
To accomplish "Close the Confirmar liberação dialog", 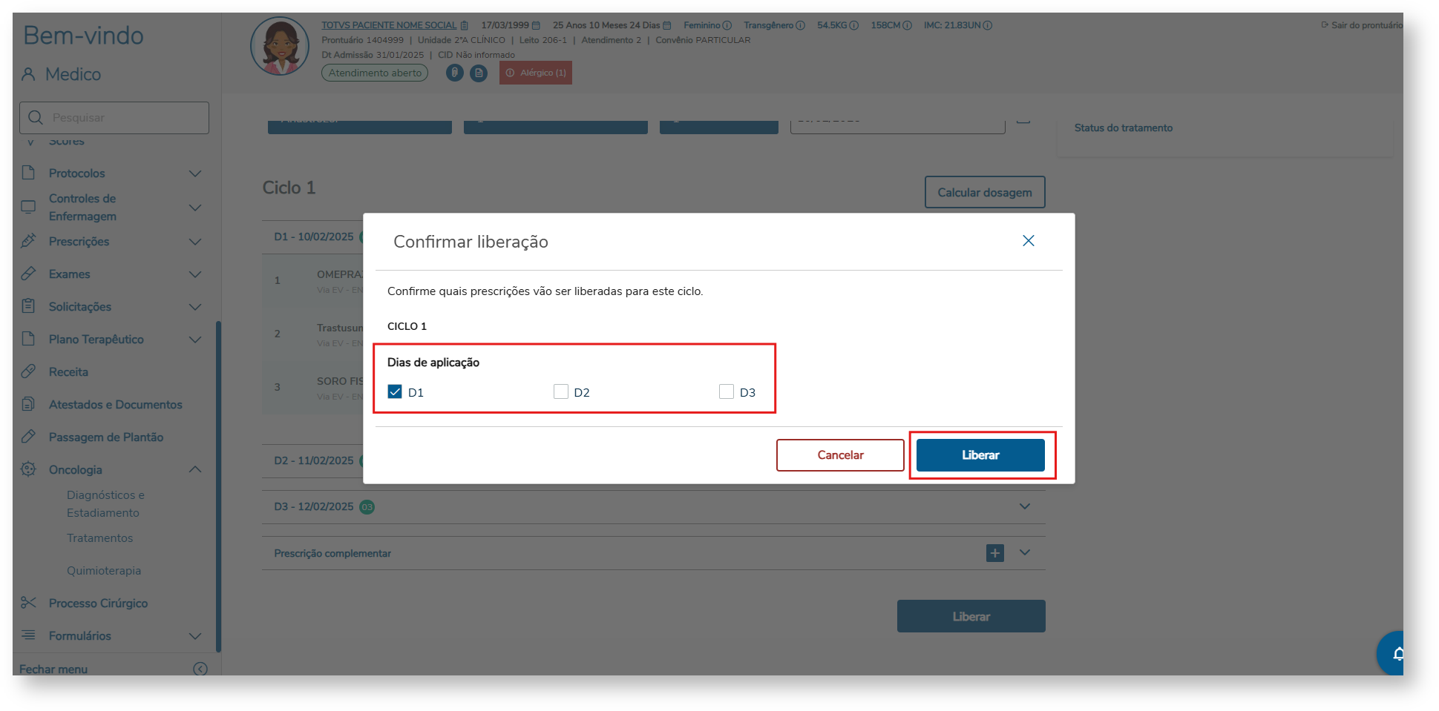I will tap(1028, 241).
